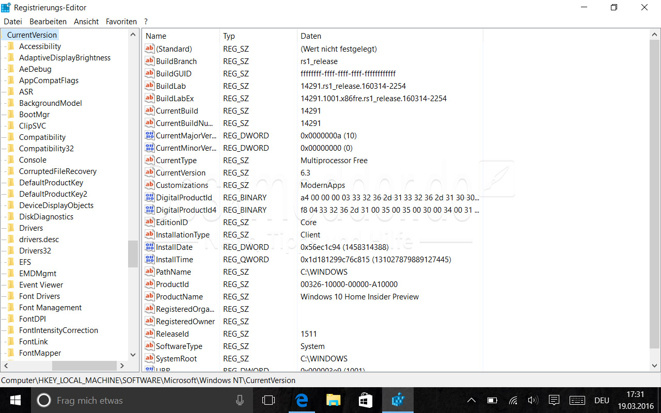Open File Explorer from the taskbar
This screenshot has height=413, width=661.
click(334, 400)
